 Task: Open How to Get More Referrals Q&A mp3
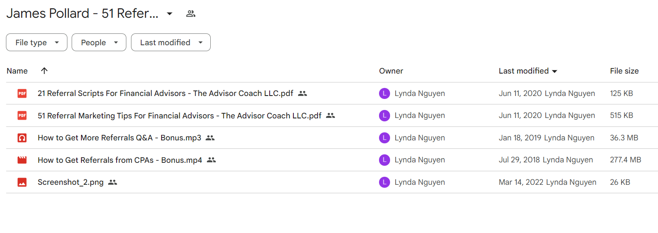click(x=120, y=138)
